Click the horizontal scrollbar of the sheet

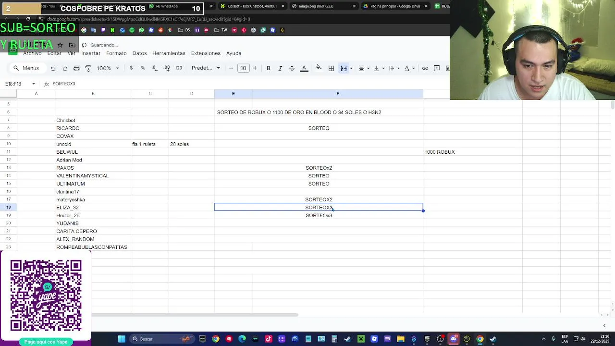pos(195,315)
